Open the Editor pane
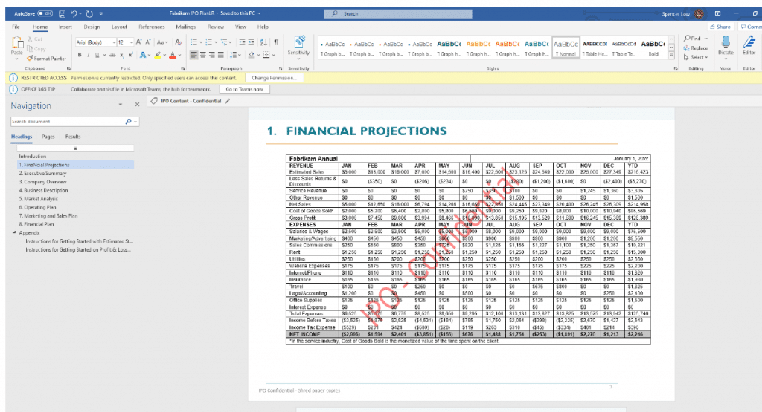The width and height of the screenshot is (762, 412). coord(749,47)
